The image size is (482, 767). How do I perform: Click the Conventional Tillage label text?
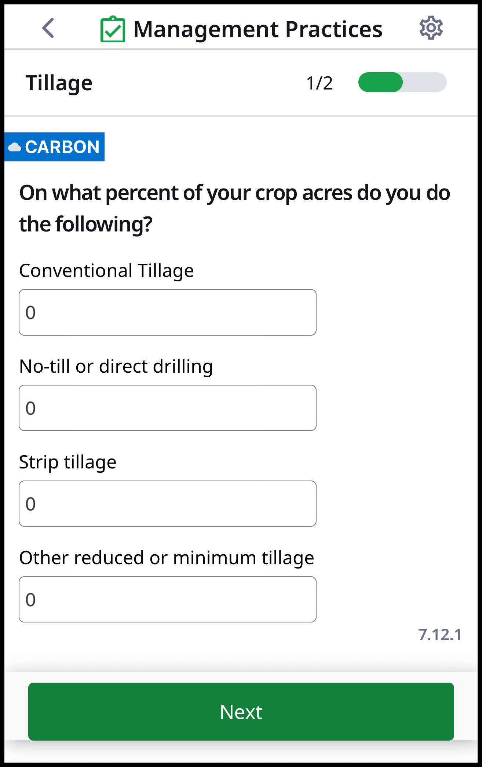click(x=107, y=271)
